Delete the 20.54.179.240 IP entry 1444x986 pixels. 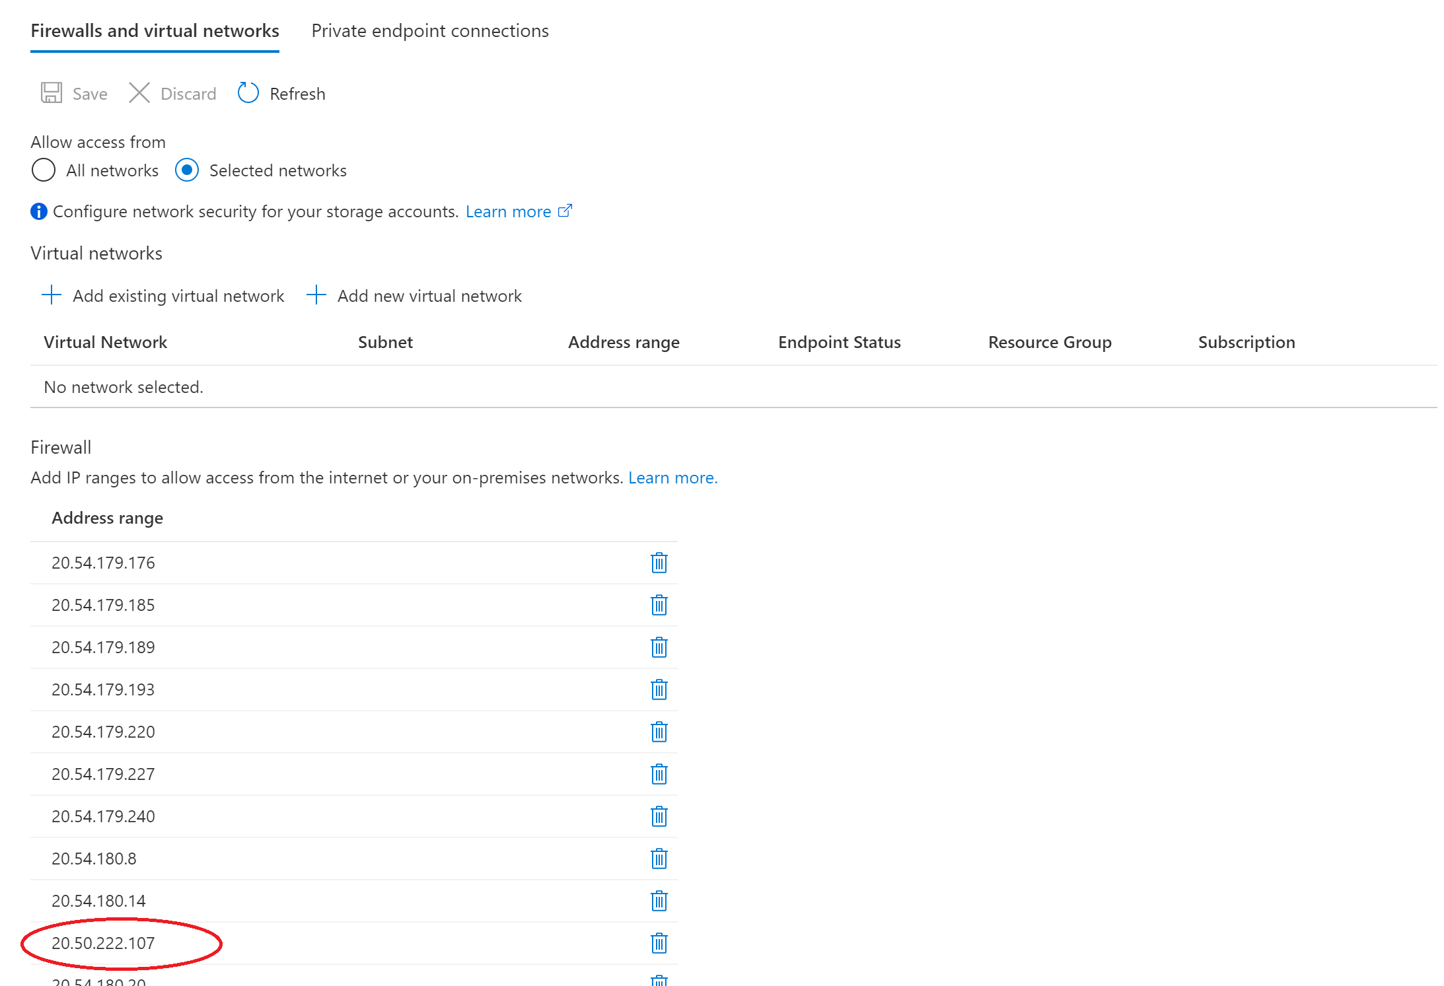point(659,816)
